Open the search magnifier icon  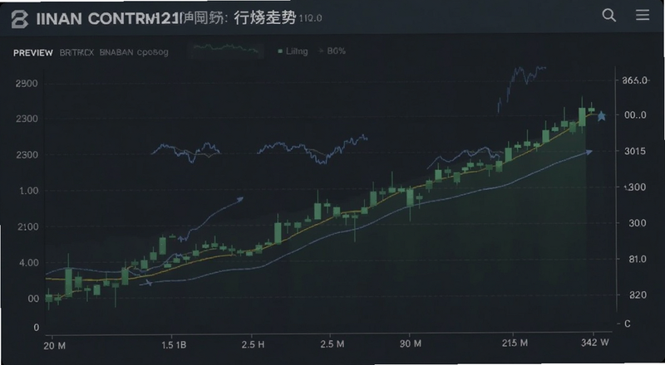click(x=609, y=16)
